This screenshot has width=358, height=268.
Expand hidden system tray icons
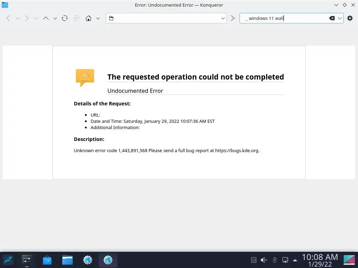(295, 260)
